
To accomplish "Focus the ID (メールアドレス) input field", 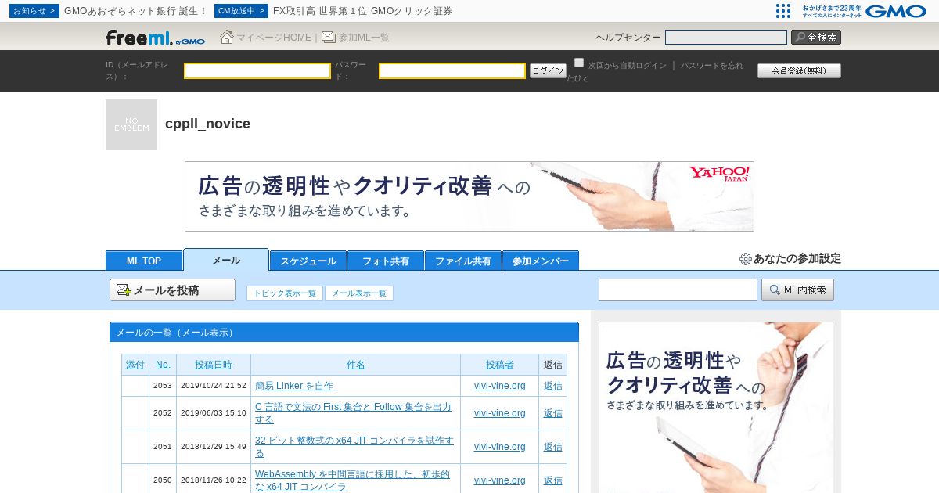I will 257,70.
